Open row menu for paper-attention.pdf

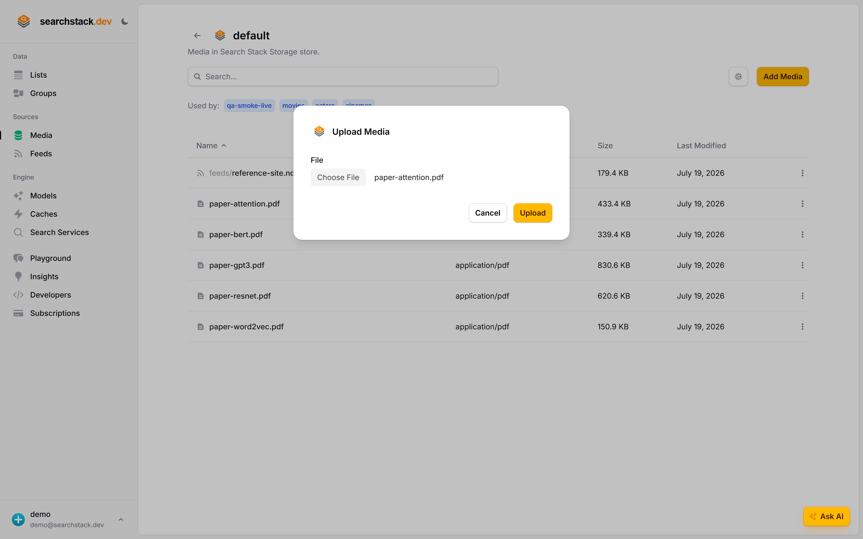802,204
